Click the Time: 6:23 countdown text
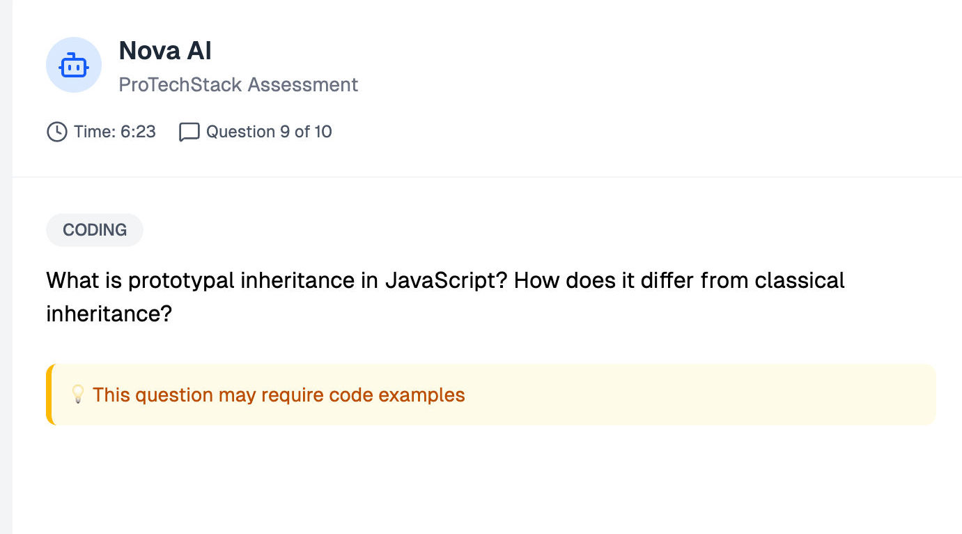The image size is (962, 534). tap(115, 132)
